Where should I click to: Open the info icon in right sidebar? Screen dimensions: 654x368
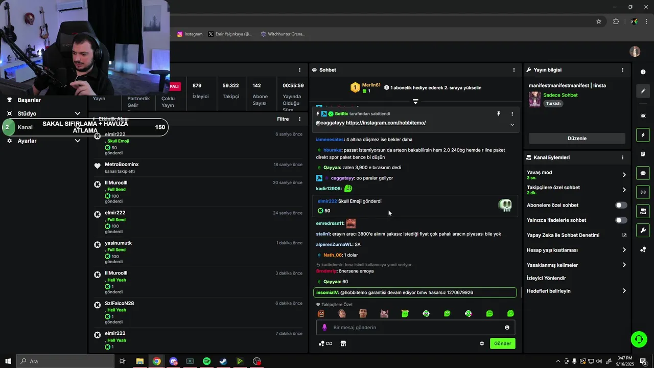pos(643,72)
